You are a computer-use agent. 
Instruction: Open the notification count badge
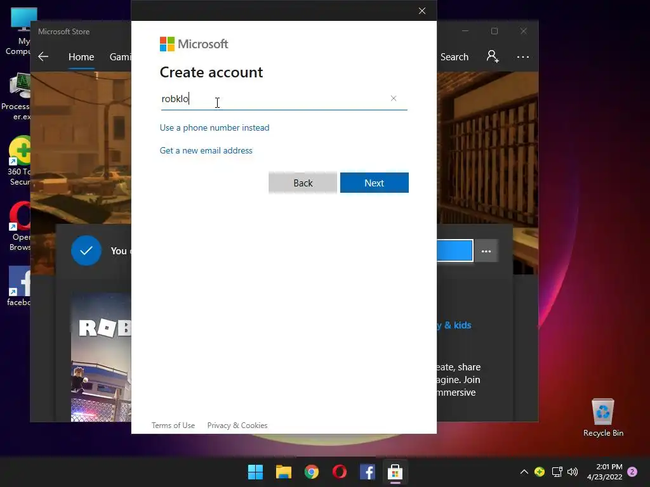pyautogui.click(x=632, y=472)
